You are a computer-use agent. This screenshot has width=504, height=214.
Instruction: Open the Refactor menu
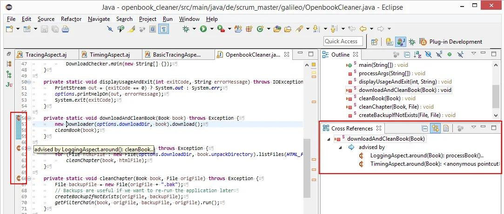click(71, 19)
